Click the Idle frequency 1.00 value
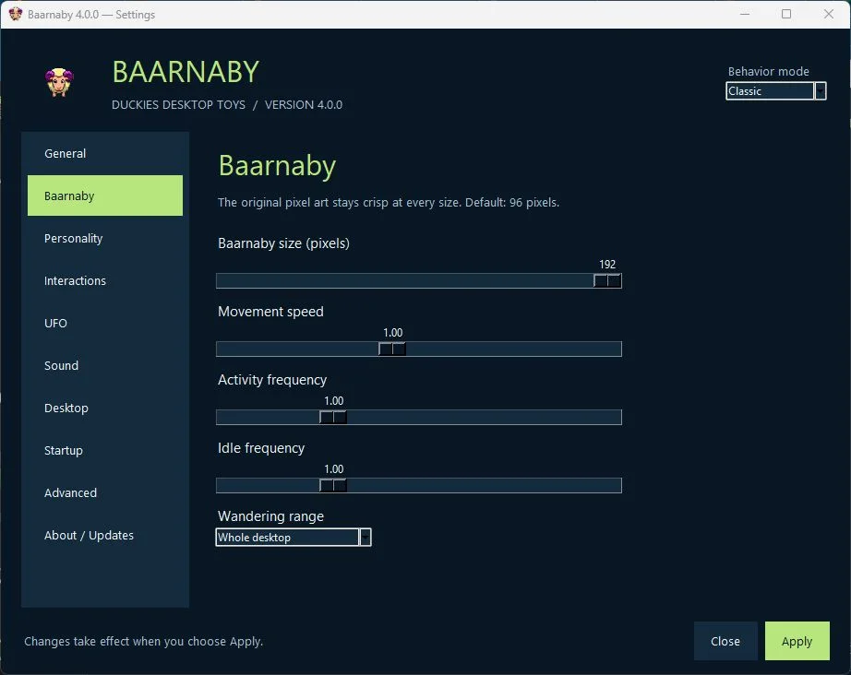This screenshot has height=675, width=851. 334,469
